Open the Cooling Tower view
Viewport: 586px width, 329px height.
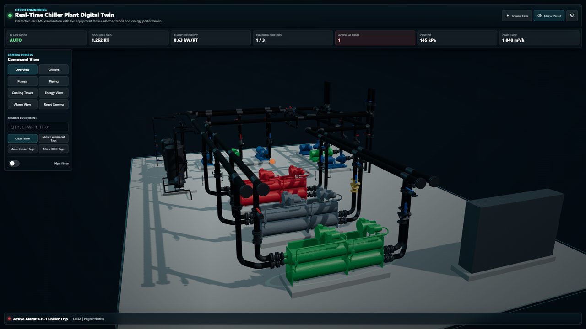22,93
